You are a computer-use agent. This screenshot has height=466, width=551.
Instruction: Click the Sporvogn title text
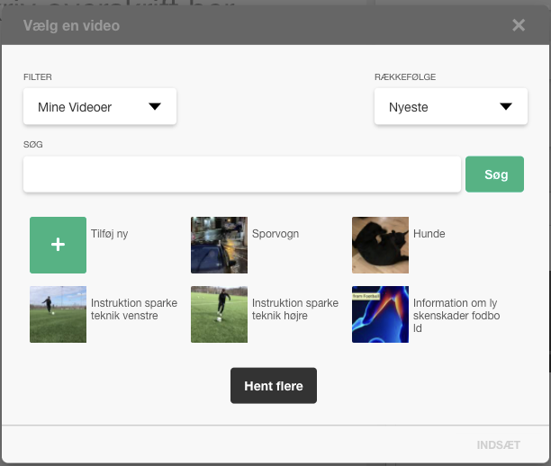tap(275, 234)
